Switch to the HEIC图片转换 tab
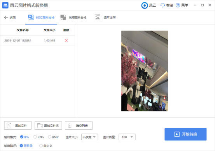This screenshot has width=215, height=151. coord(41,17)
